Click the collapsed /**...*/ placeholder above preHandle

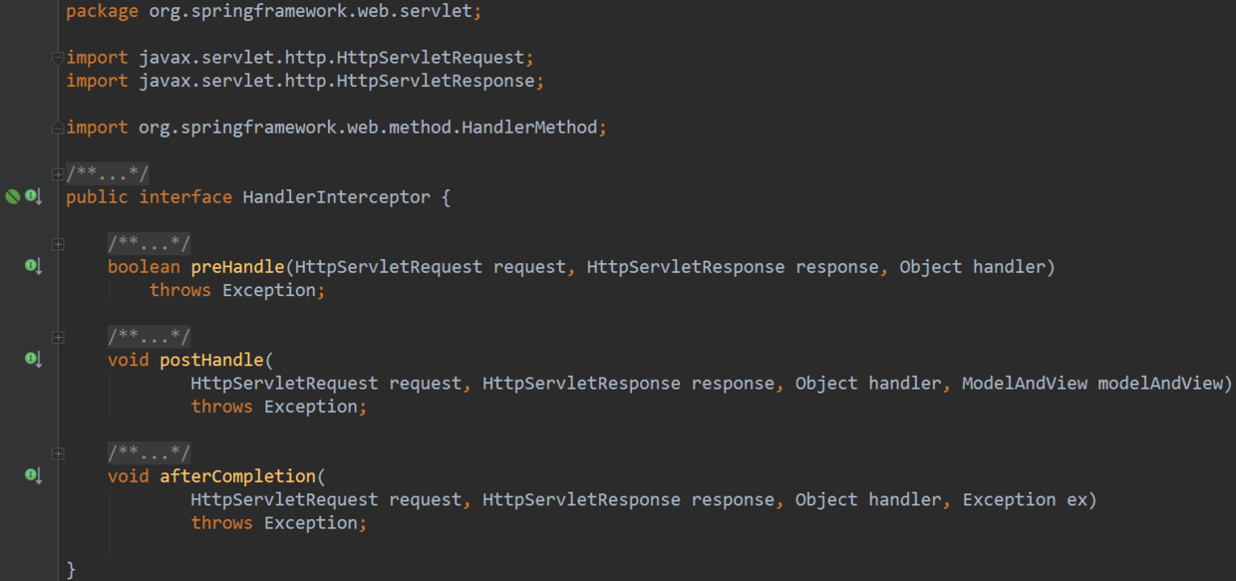pos(150,244)
